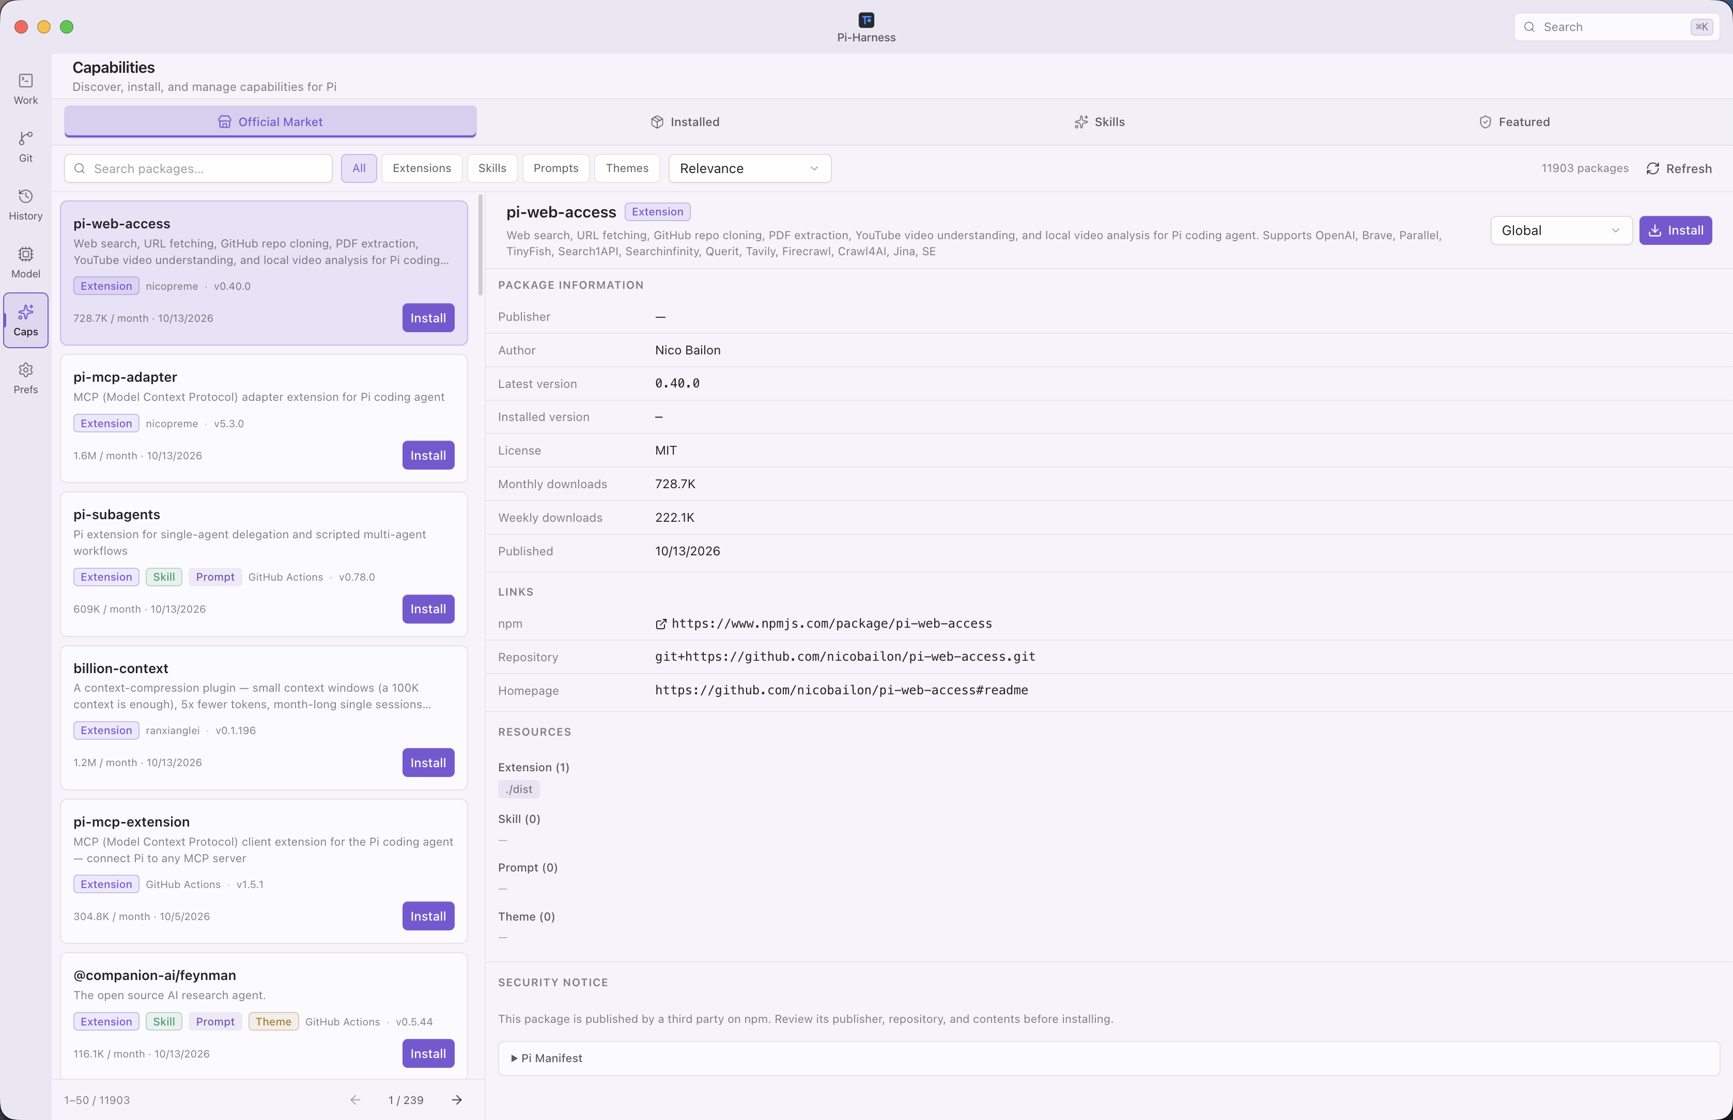Viewport: 1733px width, 1120px height.
Task: Open the Relevance sort dropdown
Action: (x=750, y=168)
